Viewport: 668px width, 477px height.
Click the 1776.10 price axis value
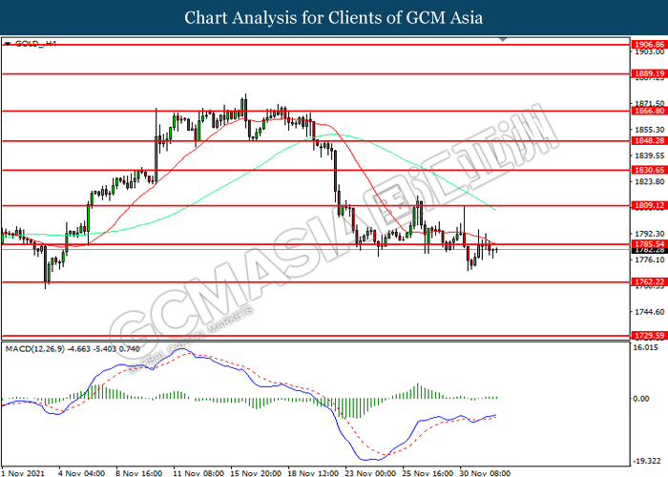tap(649, 259)
